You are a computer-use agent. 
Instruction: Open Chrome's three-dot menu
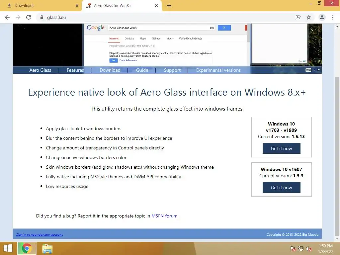[333, 17]
